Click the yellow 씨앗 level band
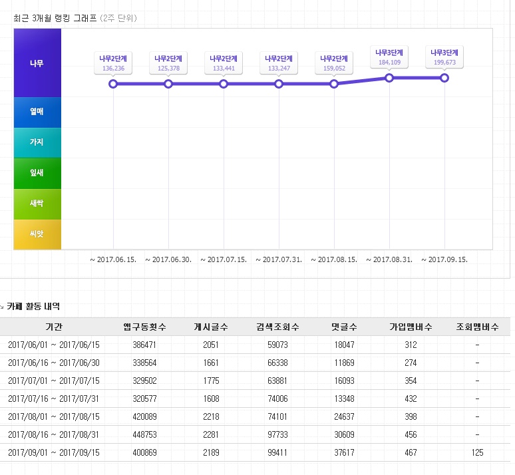515x475 pixels. click(x=37, y=234)
